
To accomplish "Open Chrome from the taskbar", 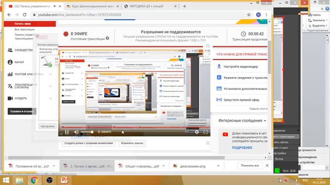I will (x=35, y=180).
